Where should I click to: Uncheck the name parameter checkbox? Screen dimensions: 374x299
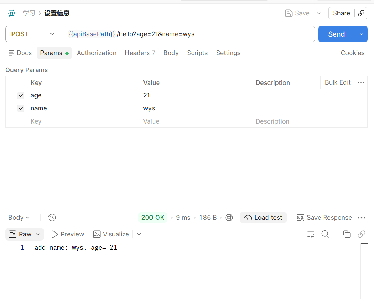pyautogui.click(x=21, y=108)
